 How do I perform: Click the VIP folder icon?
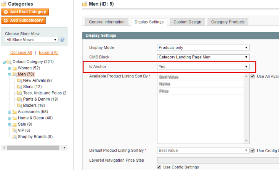[14, 130]
